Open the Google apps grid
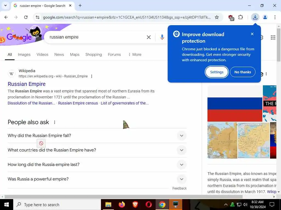 click(273, 37)
